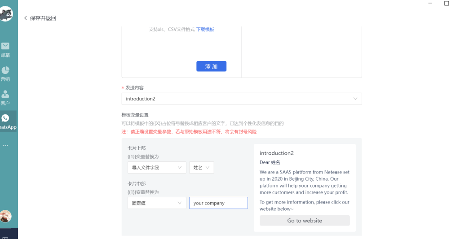Image resolution: width=460 pixels, height=239 pixels.
Task: Open the 邮箱 mail section
Action: click(x=5, y=49)
